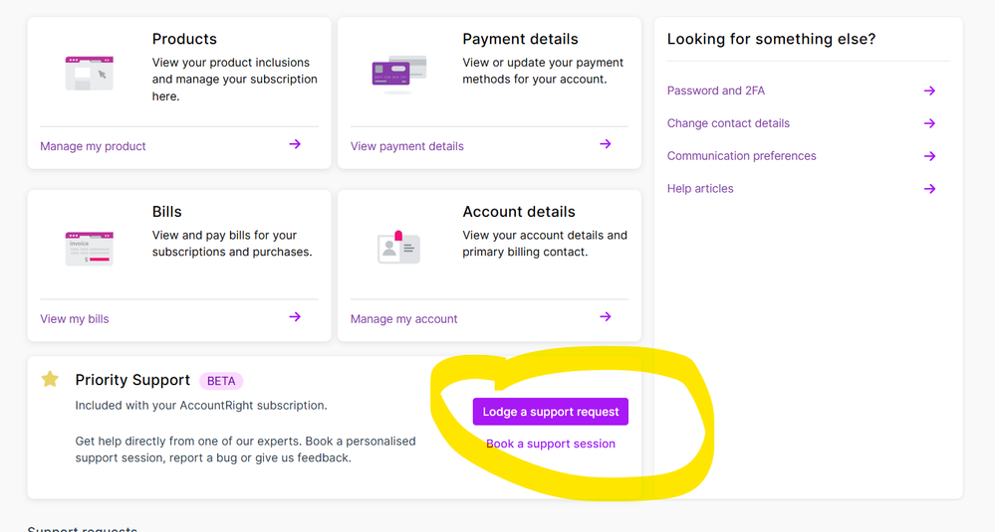995x532 pixels.
Task: Click arrow beside Change contact details
Action: (x=929, y=123)
